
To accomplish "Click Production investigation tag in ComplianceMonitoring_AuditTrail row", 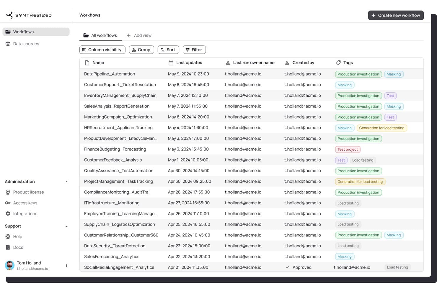I will pos(358,193).
